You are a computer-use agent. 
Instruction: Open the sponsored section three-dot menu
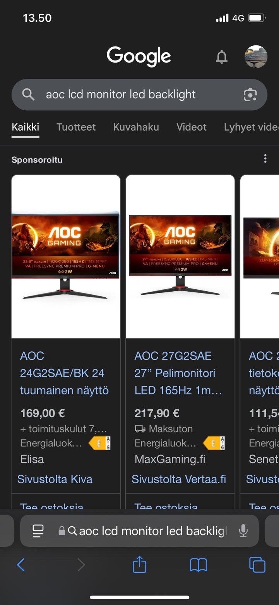click(x=265, y=159)
